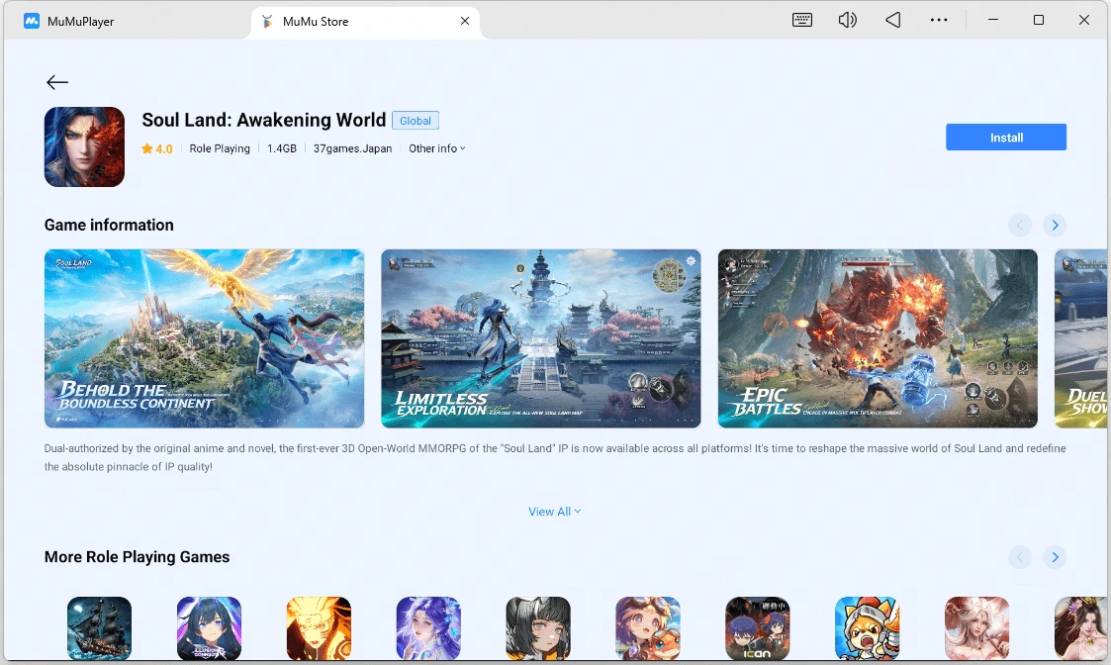Install Soul Land: Awakening World
The height and width of the screenshot is (665, 1111).
point(1006,138)
